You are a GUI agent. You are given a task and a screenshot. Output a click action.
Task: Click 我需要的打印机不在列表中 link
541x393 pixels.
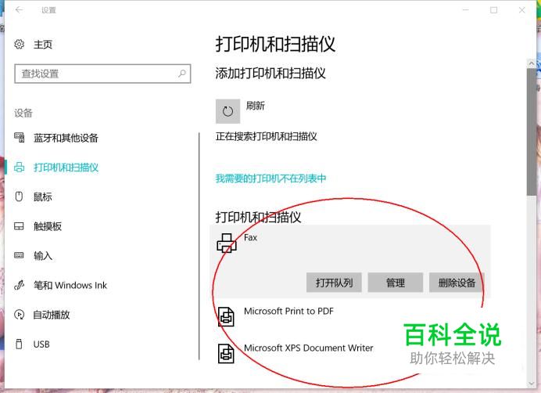click(270, 178)
